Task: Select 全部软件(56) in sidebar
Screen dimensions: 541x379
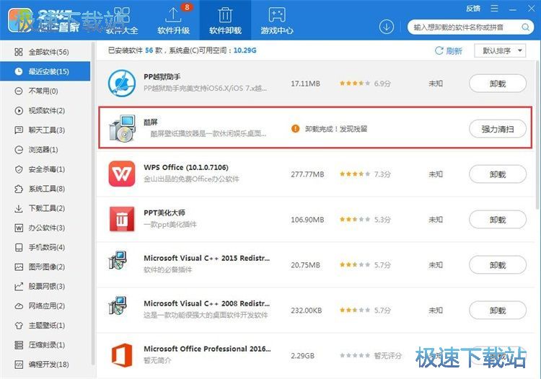Action: tap(45, 52)
